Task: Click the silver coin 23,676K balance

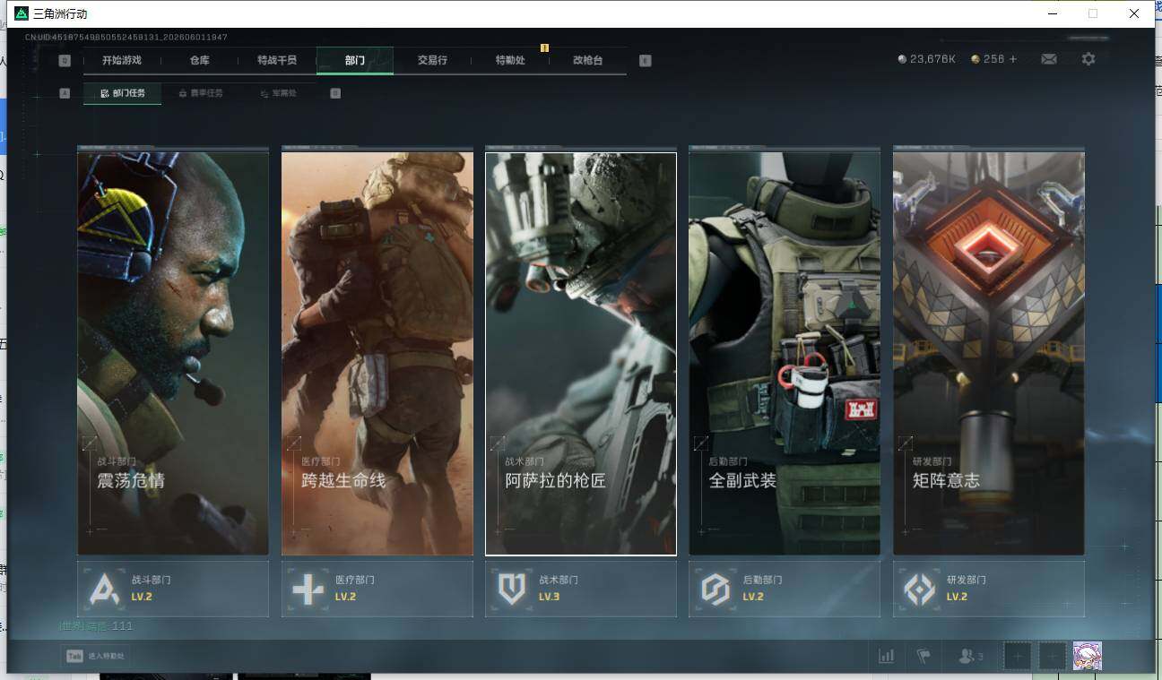Action: [927, 59]
